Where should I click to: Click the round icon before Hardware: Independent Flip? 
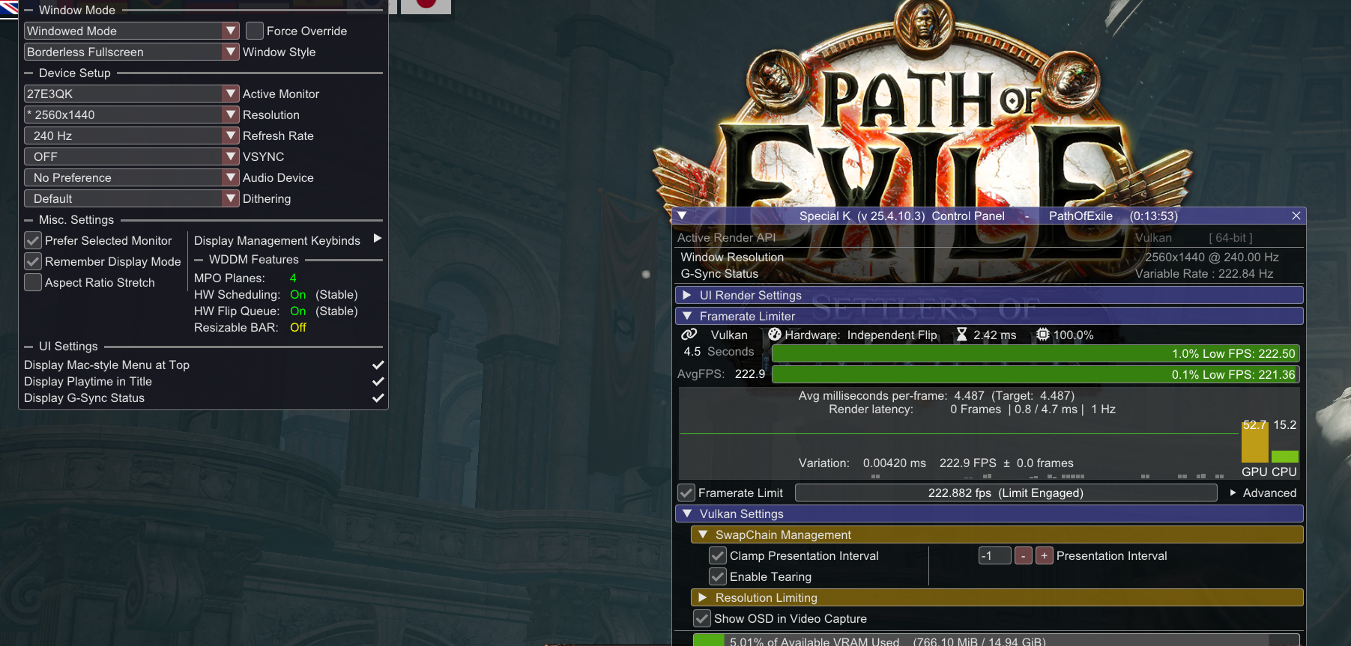(x=775, y=335)
